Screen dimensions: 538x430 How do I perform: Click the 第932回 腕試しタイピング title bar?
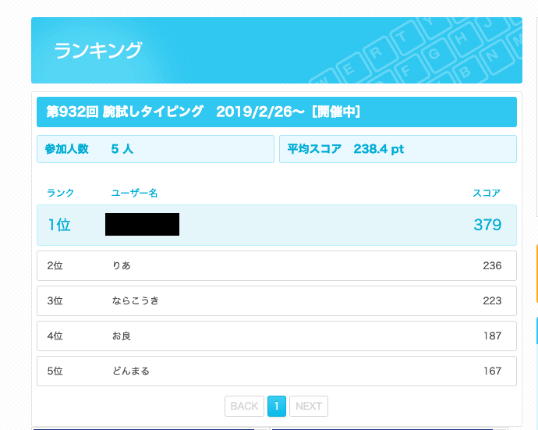click(x=276, y=112)
